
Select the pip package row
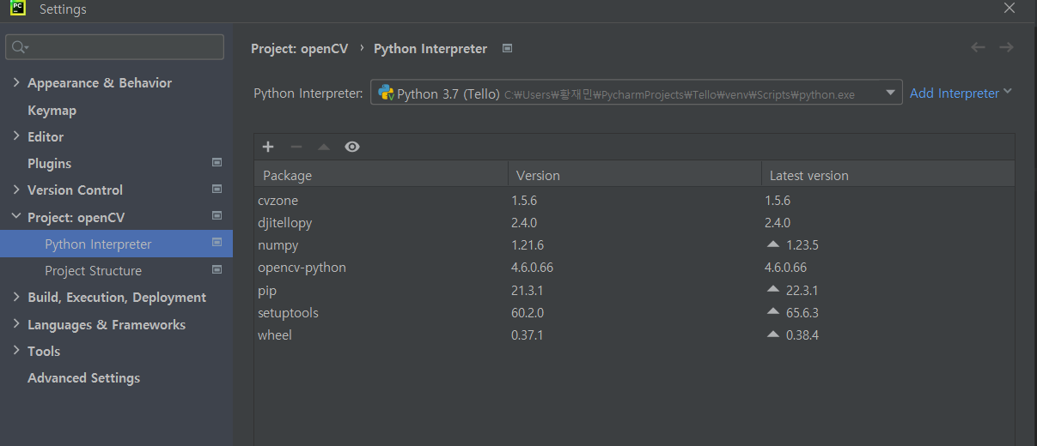[634, 290]
